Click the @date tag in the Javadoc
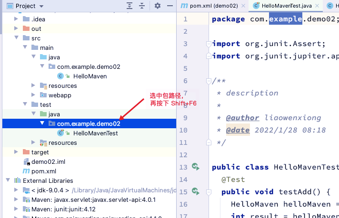Image resolution: width=339 pixels, height=218 pixels. click(238, 130)
